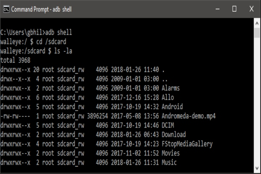
Task: Click the Download directory entry
Action: 93,135
